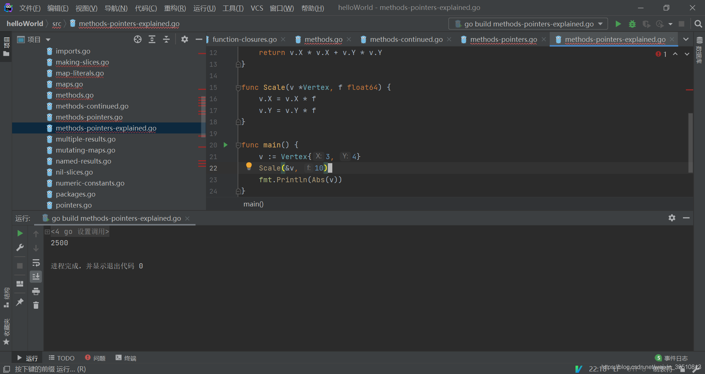Close the methods.go tab

coord(349,39)
